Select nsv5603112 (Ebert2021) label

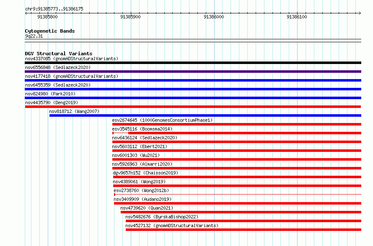[x=140, y=146]
